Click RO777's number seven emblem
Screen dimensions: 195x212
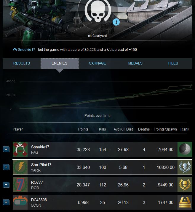pyautogui.click(x=20, y=185)
